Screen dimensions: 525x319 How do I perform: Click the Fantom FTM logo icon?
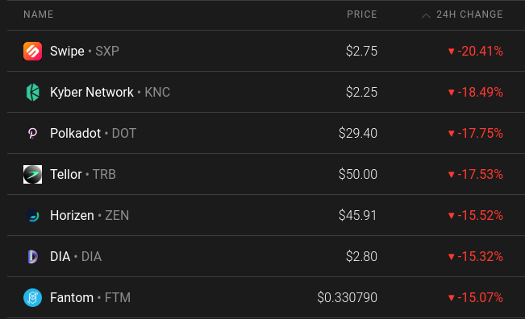32,297
